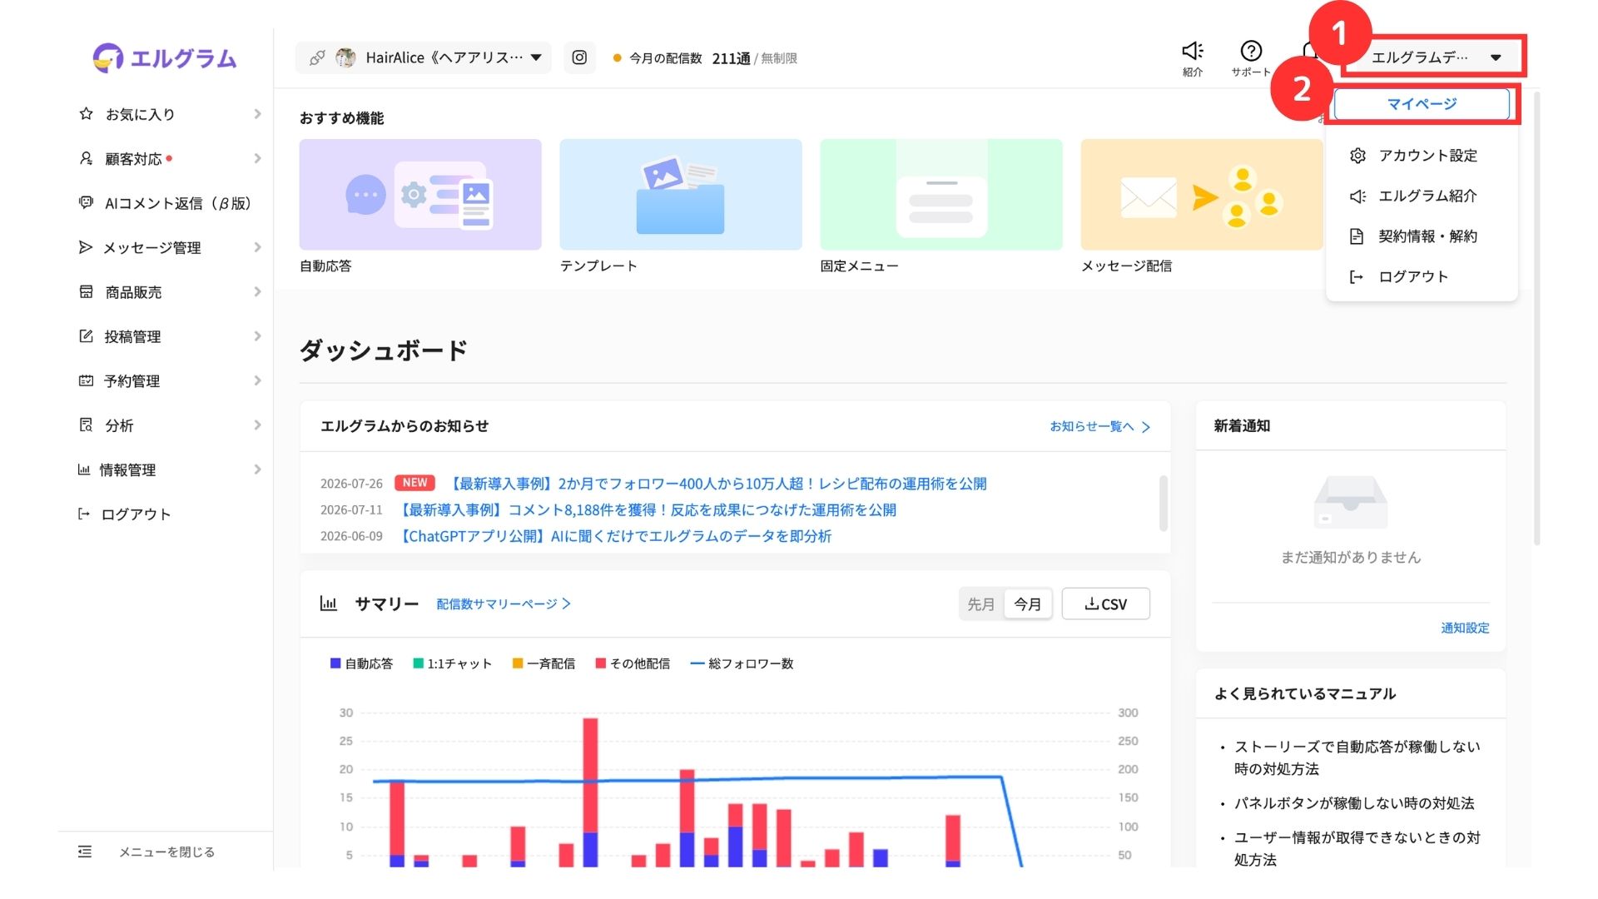Expand the メッセージ管理 sidebar chevron
This screenshot has width=1598, height=899.
tap(257, 247)
